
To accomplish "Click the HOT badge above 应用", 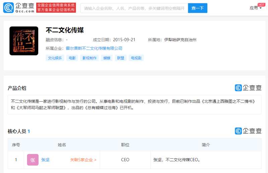I will click(261, 4).
